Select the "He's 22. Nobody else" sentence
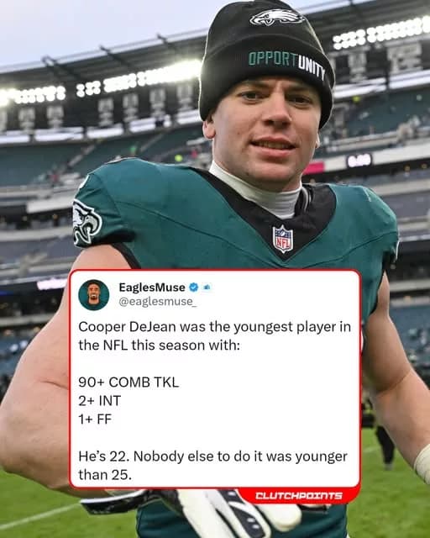This screenshot has height=538, width=430. coord(213,456)
